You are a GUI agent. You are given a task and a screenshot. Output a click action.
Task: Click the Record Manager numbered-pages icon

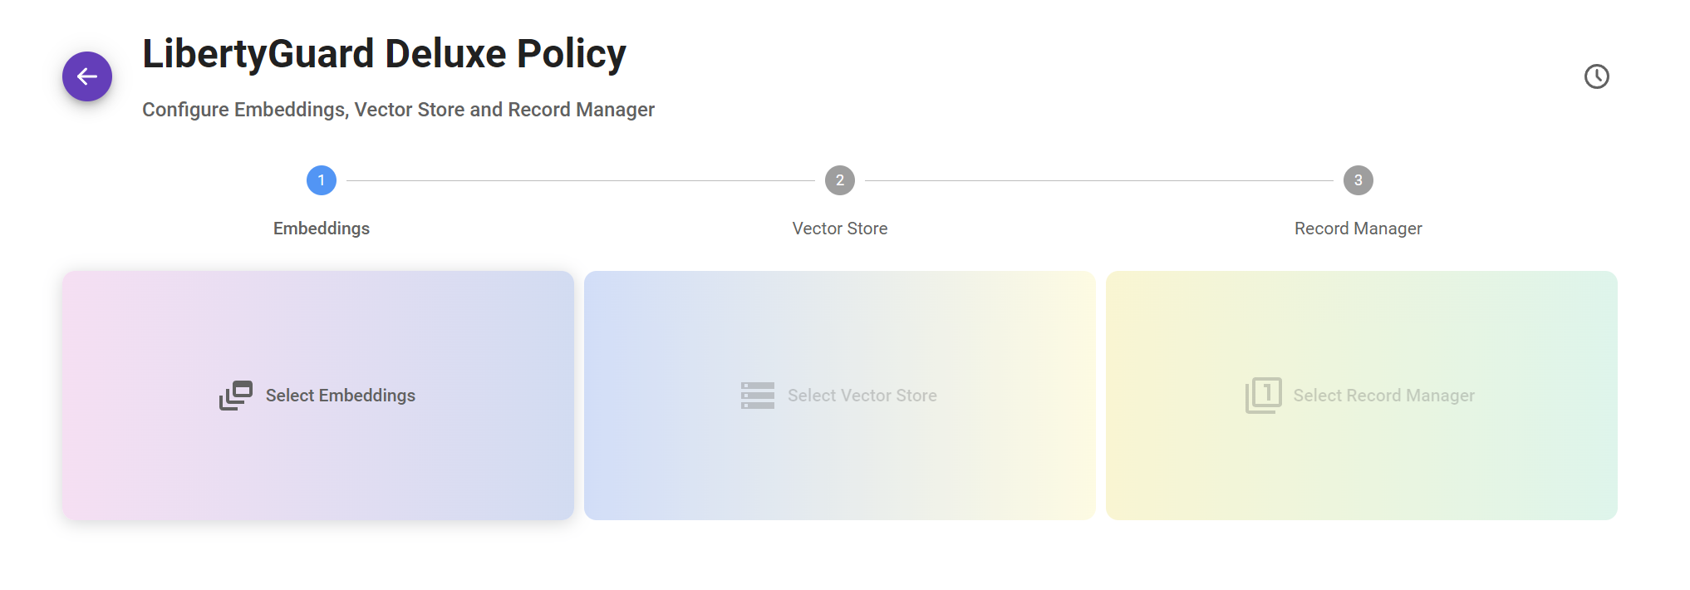pos(1263,396)
